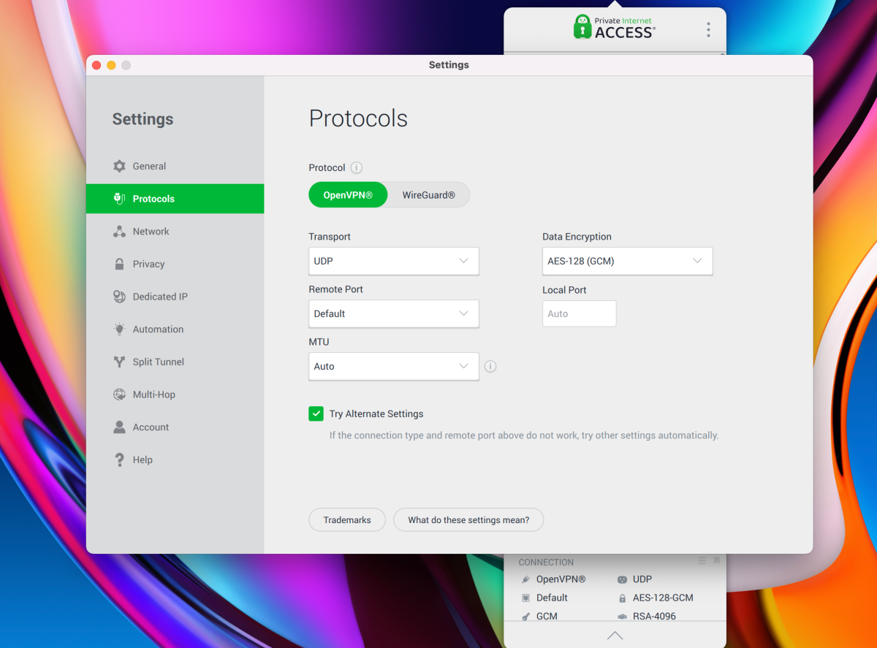Click the Try Alternate Settings label text
The width and height of the screenshot is (877, 648).
click(376, 413)
